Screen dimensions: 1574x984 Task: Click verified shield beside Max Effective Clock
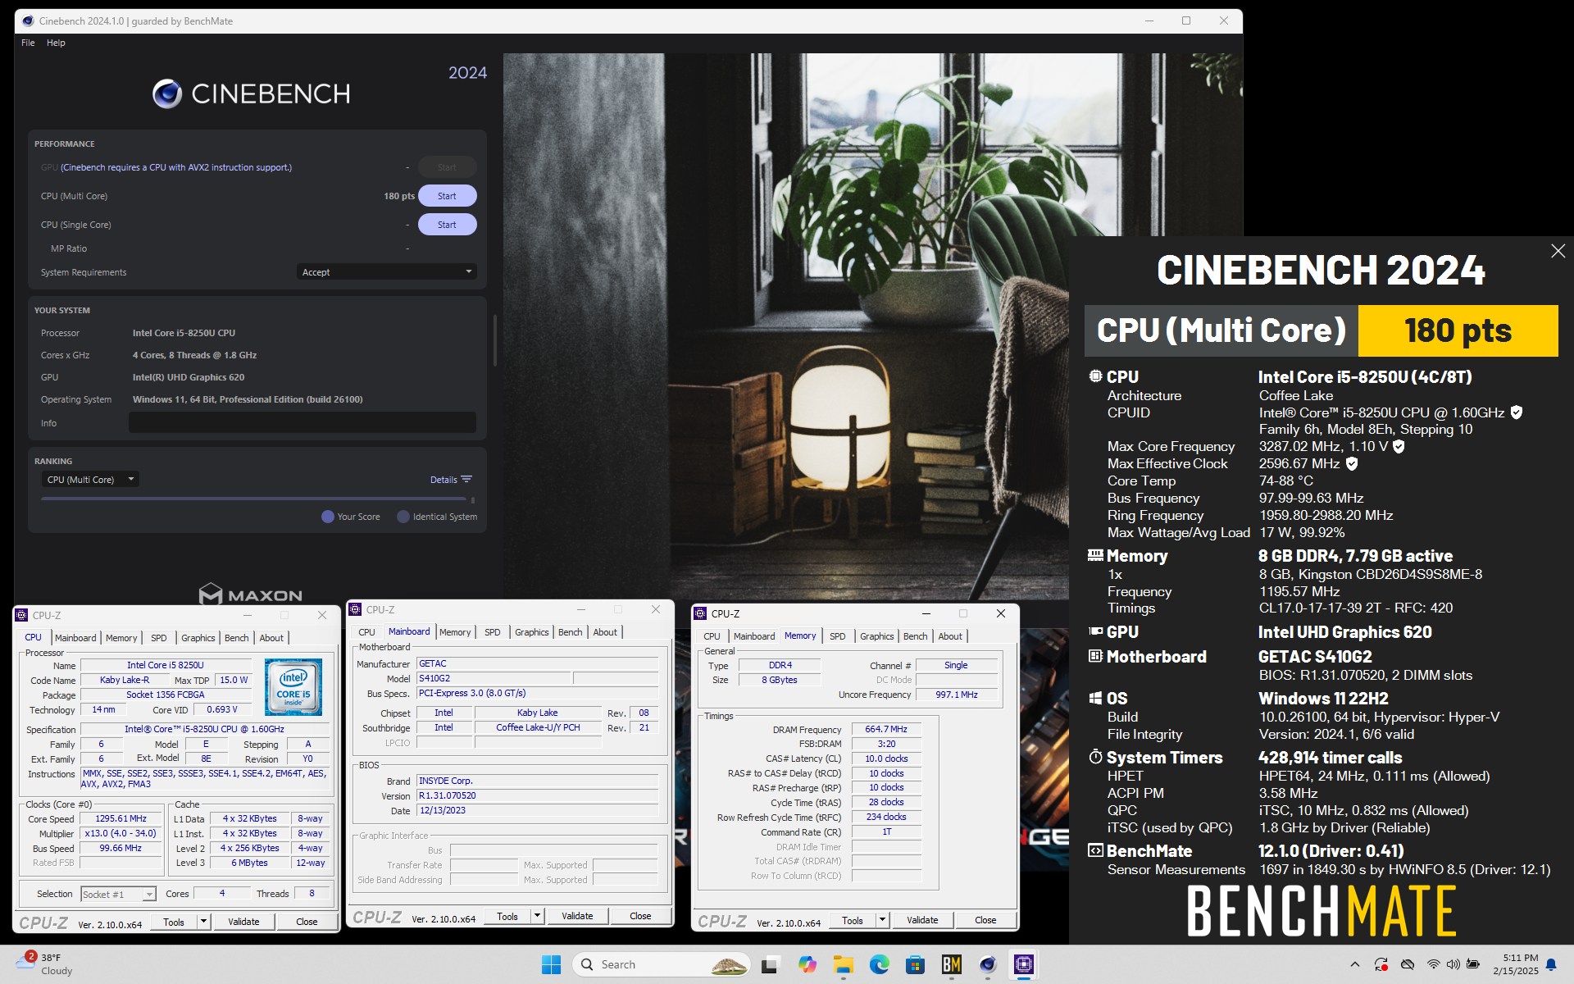(x=1352, y=463)
